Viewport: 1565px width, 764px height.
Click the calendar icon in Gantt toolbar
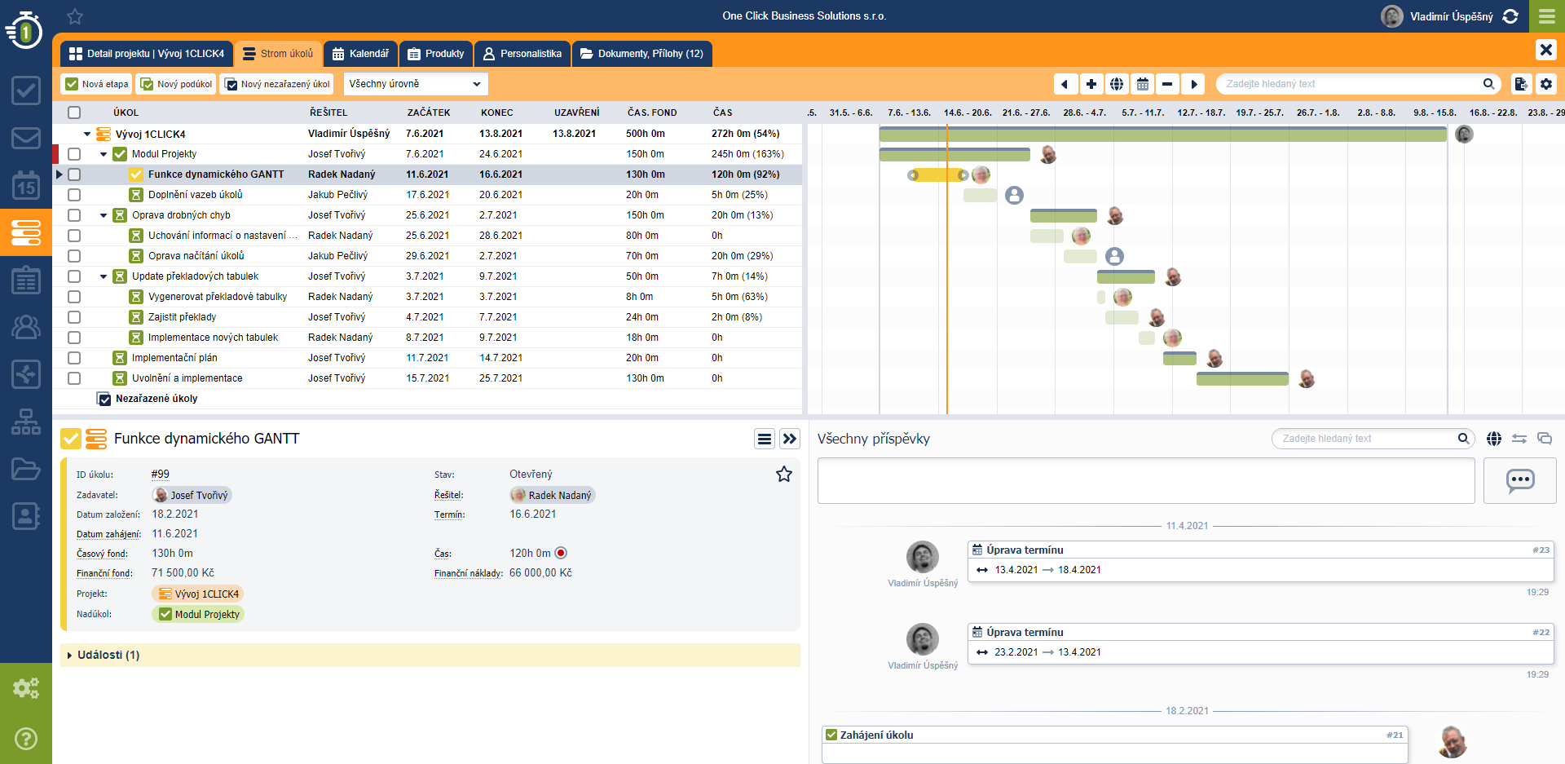click(1143, 84)
